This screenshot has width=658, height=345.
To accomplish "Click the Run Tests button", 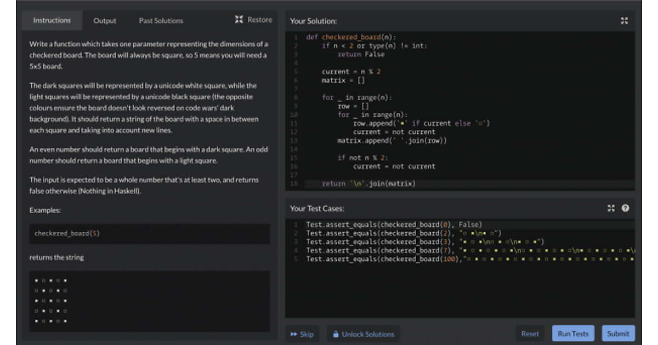I will [x=573, y=334].
